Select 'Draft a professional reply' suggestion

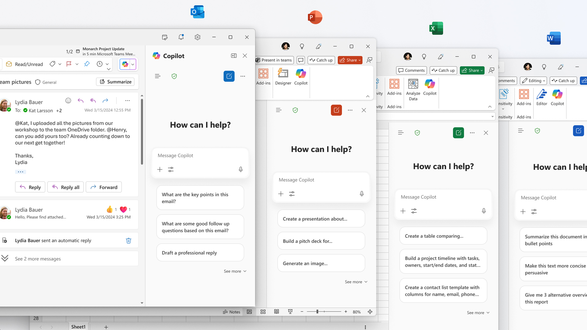(200, 253)
